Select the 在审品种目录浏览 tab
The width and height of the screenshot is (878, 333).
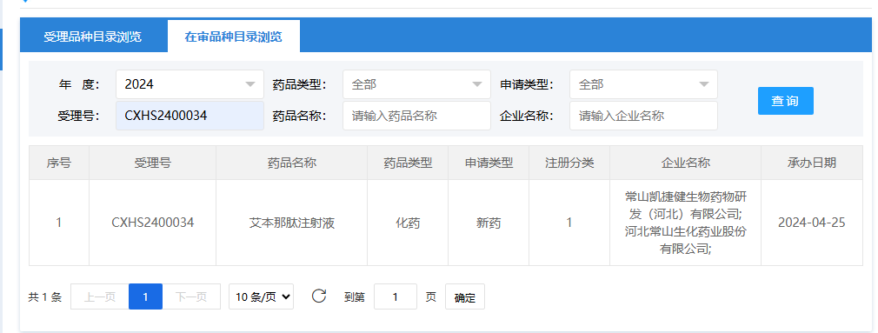pyautogui.click(x=234, y=37)
